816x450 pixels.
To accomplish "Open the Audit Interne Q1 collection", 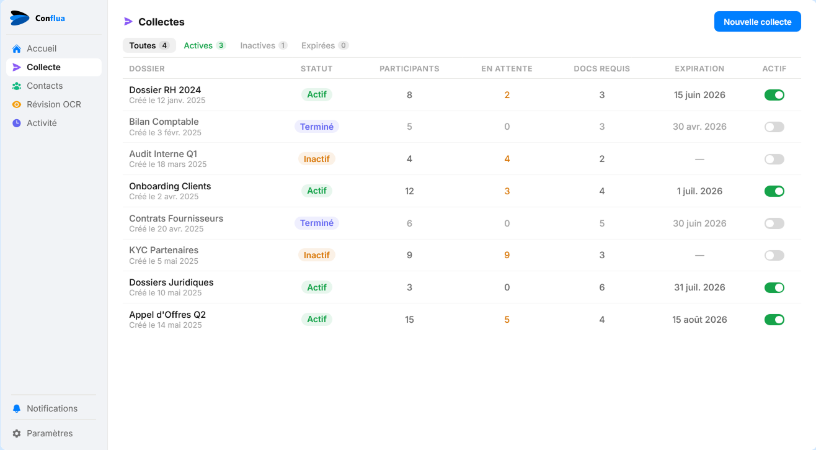I will tap(163, 154).
